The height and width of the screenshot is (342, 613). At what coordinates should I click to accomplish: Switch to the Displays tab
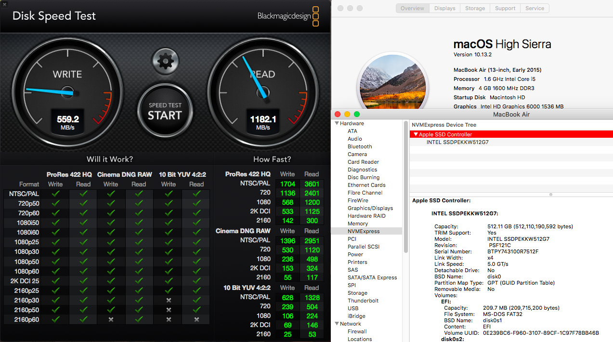point(444,8)
